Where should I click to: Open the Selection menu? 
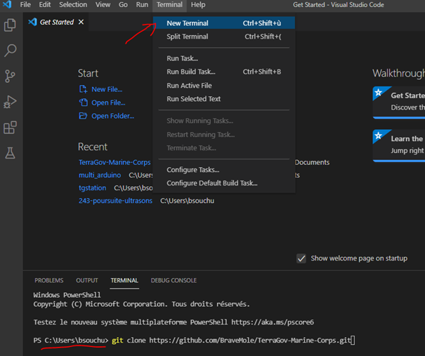point(73,5)
